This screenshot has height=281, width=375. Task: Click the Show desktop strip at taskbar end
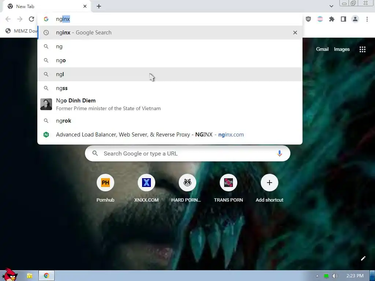372,276
